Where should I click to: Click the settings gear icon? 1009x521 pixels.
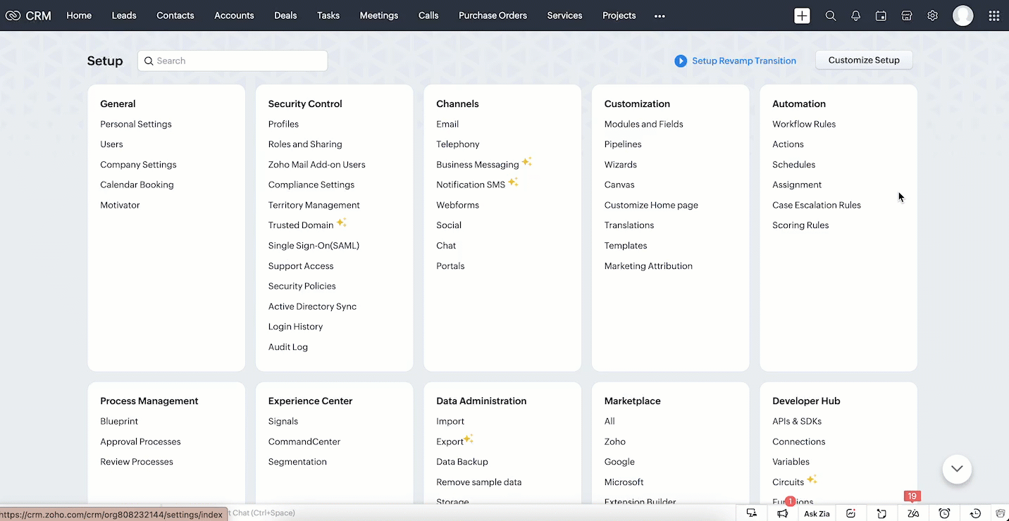pos(932,15)
